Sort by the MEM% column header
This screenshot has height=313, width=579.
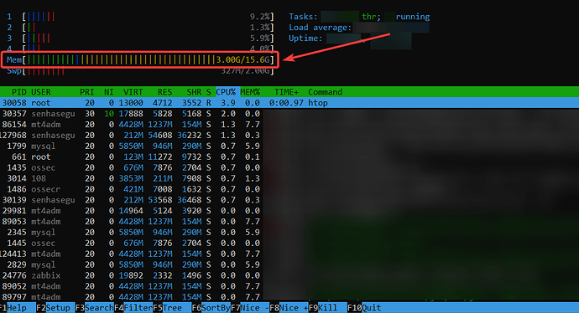tap(250, 92)
